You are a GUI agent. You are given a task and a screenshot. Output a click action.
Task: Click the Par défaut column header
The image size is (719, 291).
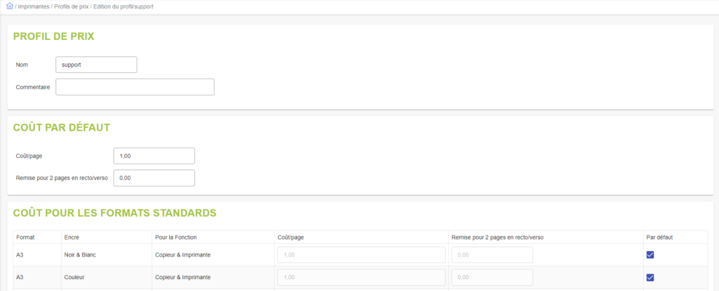point(659,237)
